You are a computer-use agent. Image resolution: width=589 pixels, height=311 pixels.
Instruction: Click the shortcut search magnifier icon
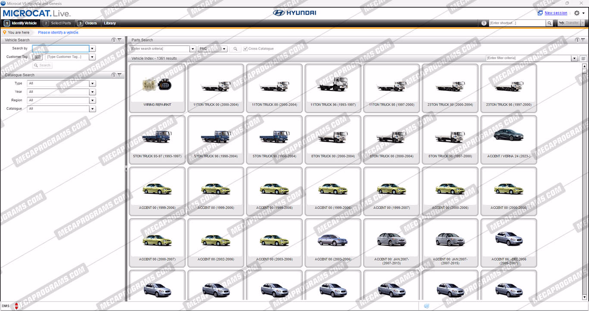coord(549,23)
